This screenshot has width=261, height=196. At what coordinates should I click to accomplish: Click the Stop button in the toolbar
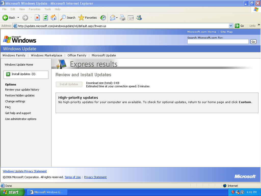[x=37, y=18]
